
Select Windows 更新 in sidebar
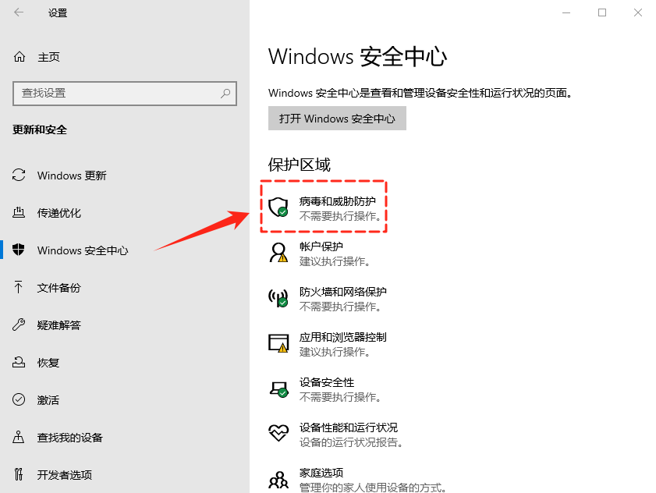(72, 176)
